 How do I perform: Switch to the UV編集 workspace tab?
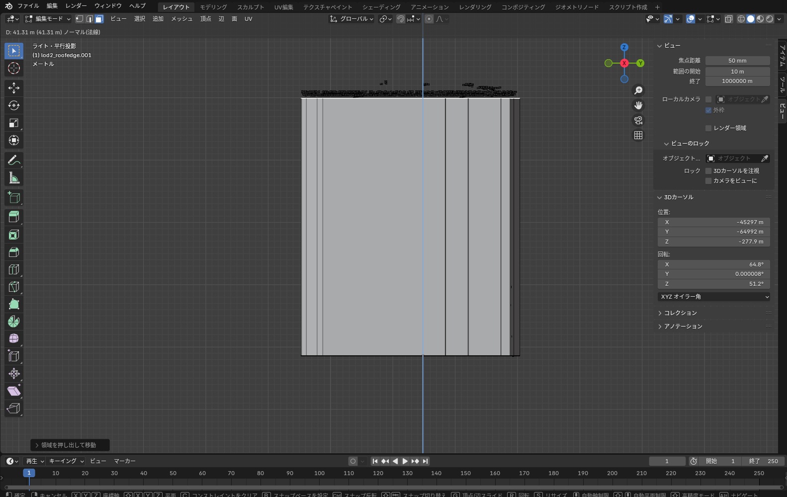[284, 7]
